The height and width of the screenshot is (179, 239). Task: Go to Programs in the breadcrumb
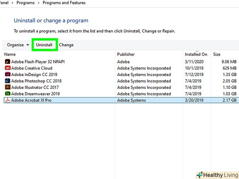[x=26, y=3]
